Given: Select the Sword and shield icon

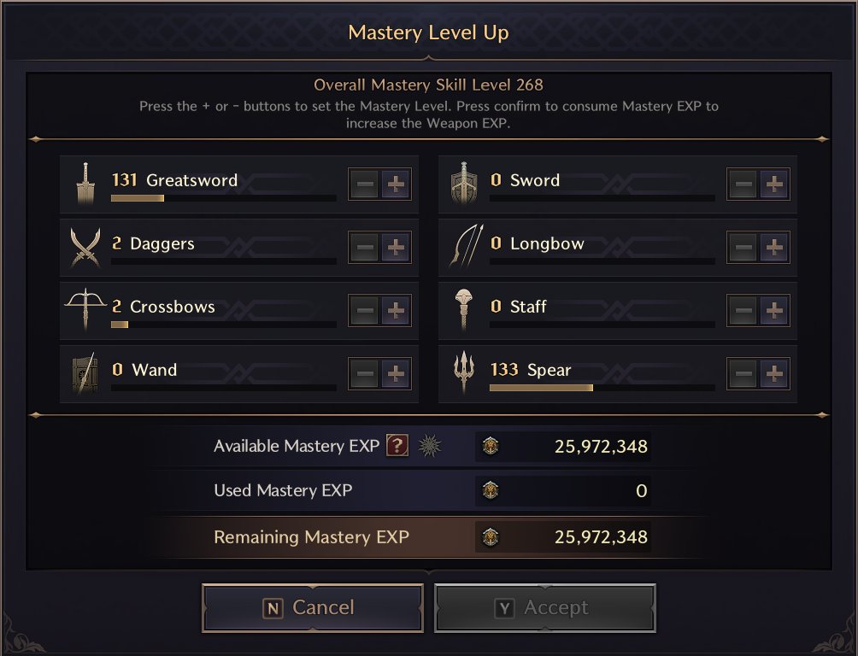Looking at the screenshot, I should (x=464, y=184).
